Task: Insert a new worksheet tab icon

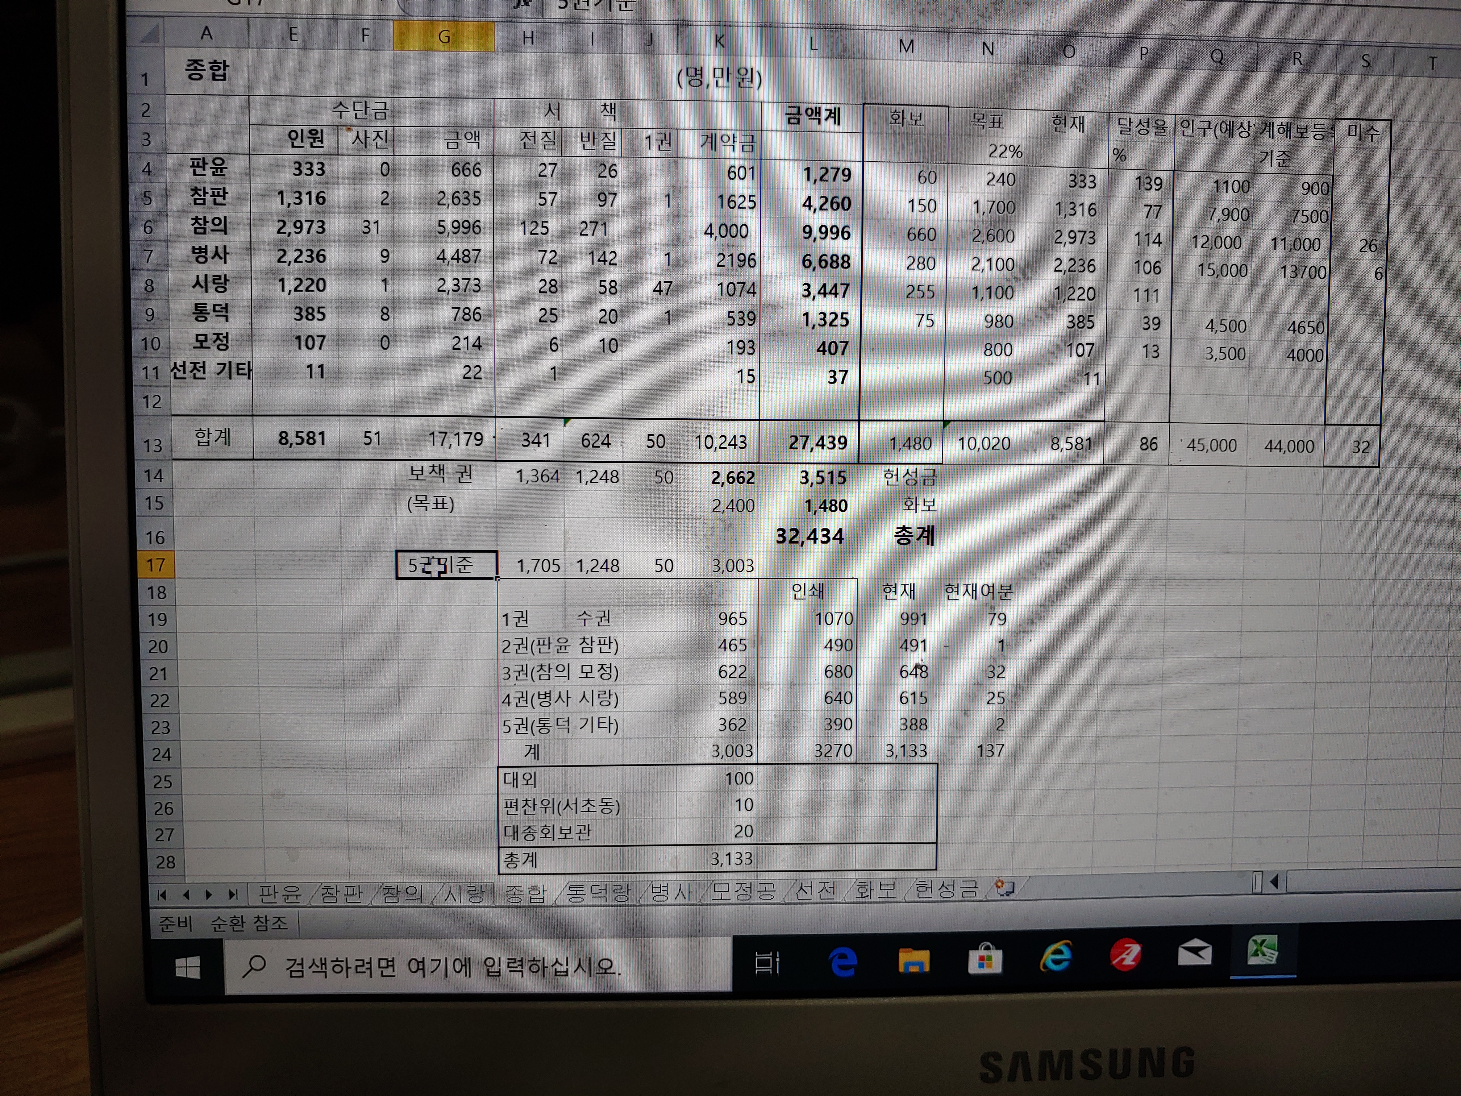Action: pos(1004,888)
